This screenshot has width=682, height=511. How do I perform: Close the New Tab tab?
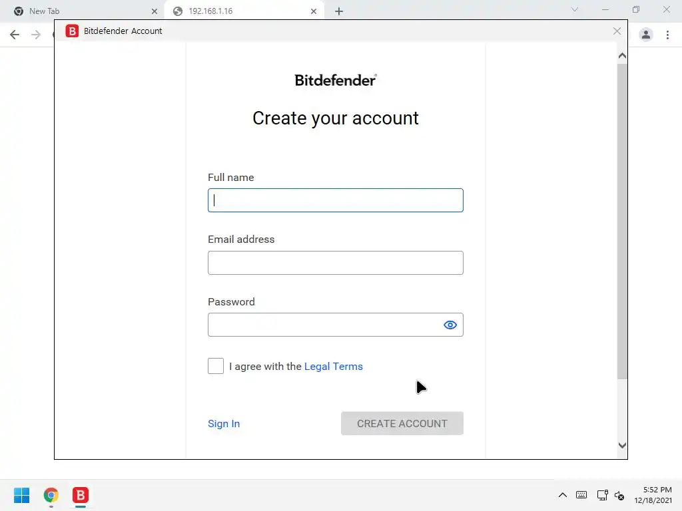click(155, 11)
